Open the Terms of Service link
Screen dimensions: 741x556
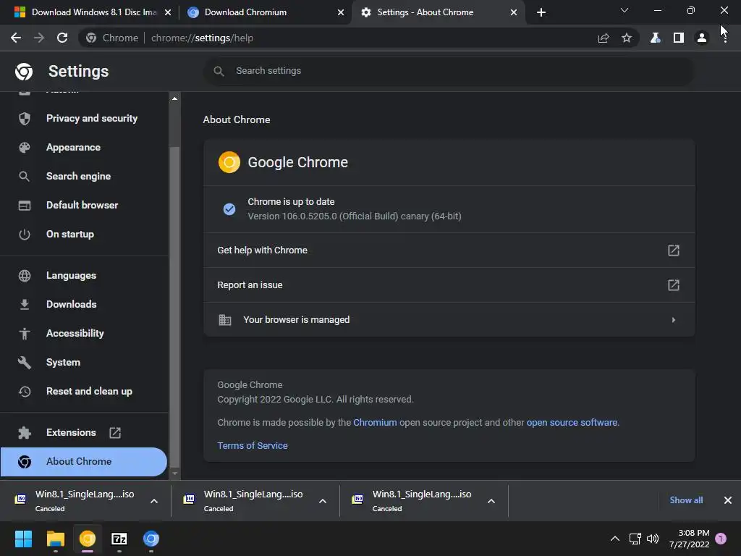coord(253,445)
